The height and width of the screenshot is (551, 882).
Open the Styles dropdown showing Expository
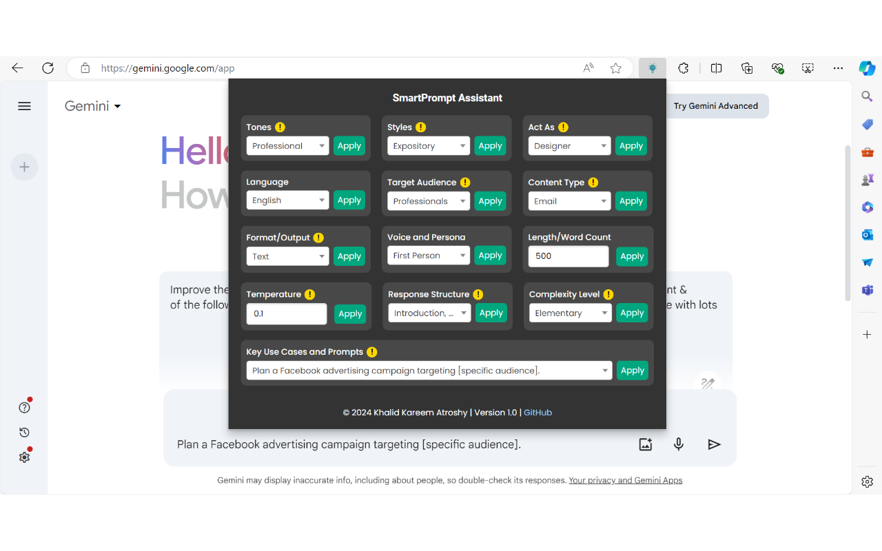(x=429, y=146)
